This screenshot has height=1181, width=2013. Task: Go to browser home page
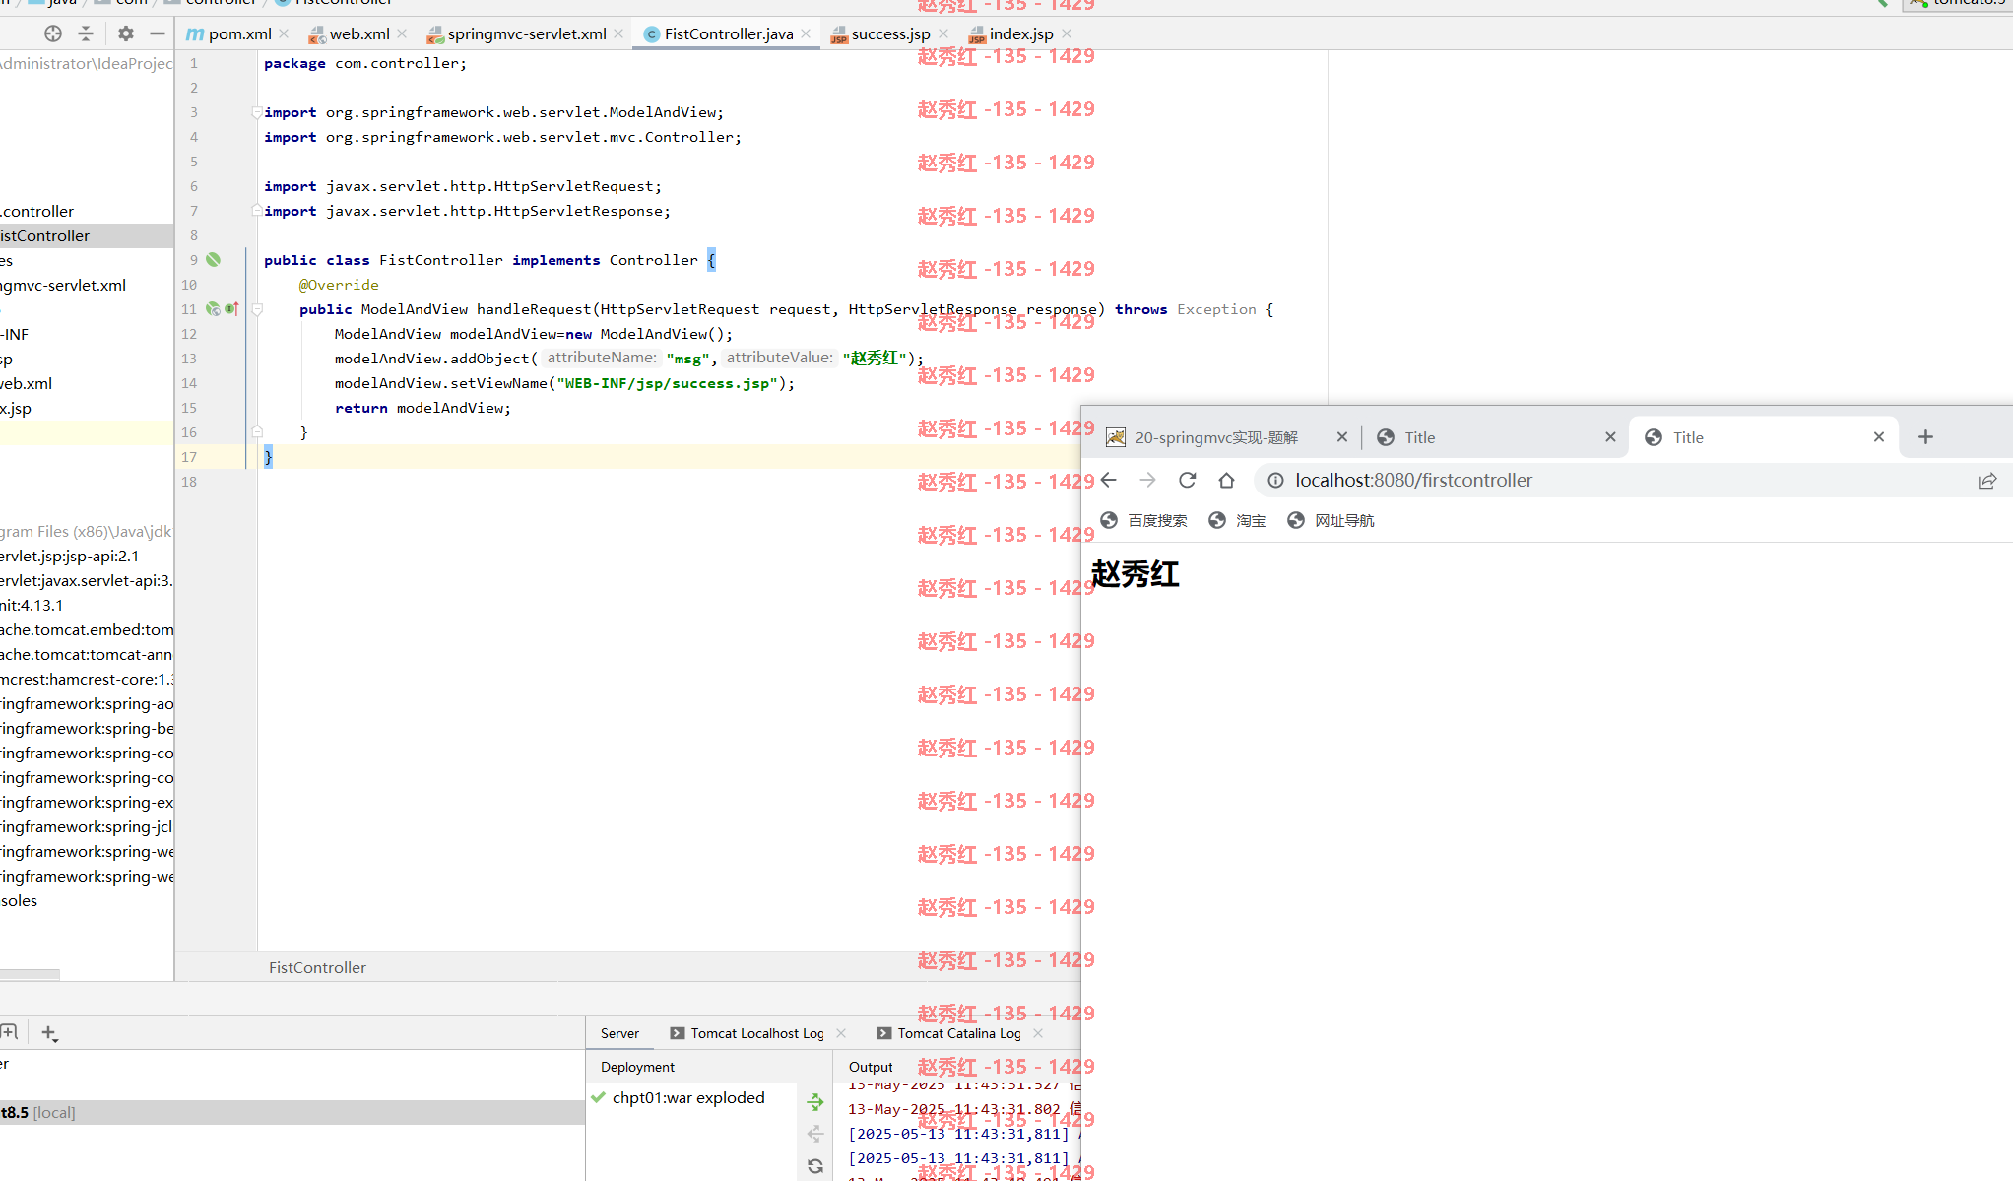coord(1226,481)
